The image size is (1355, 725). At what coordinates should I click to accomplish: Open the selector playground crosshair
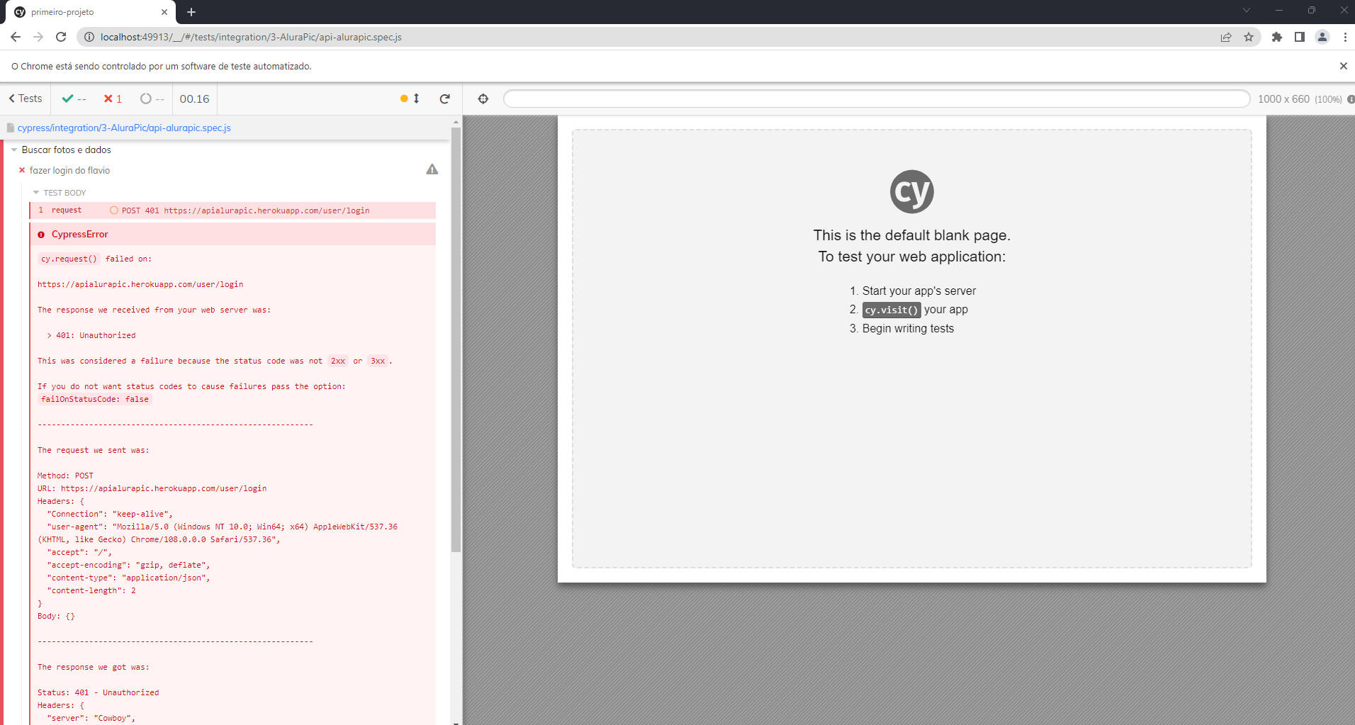(483, 99)
